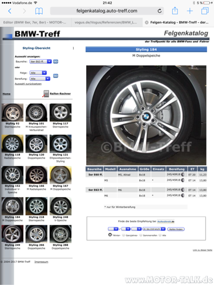Select the Sommerreifen radio button
214x285 pixels.
(141, 235)
